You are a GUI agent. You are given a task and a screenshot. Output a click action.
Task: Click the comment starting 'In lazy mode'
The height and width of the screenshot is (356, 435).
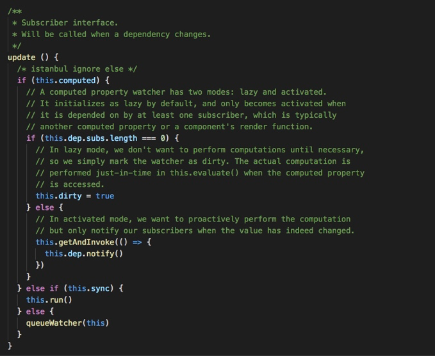pyautogui.click(x=200, y=150)
